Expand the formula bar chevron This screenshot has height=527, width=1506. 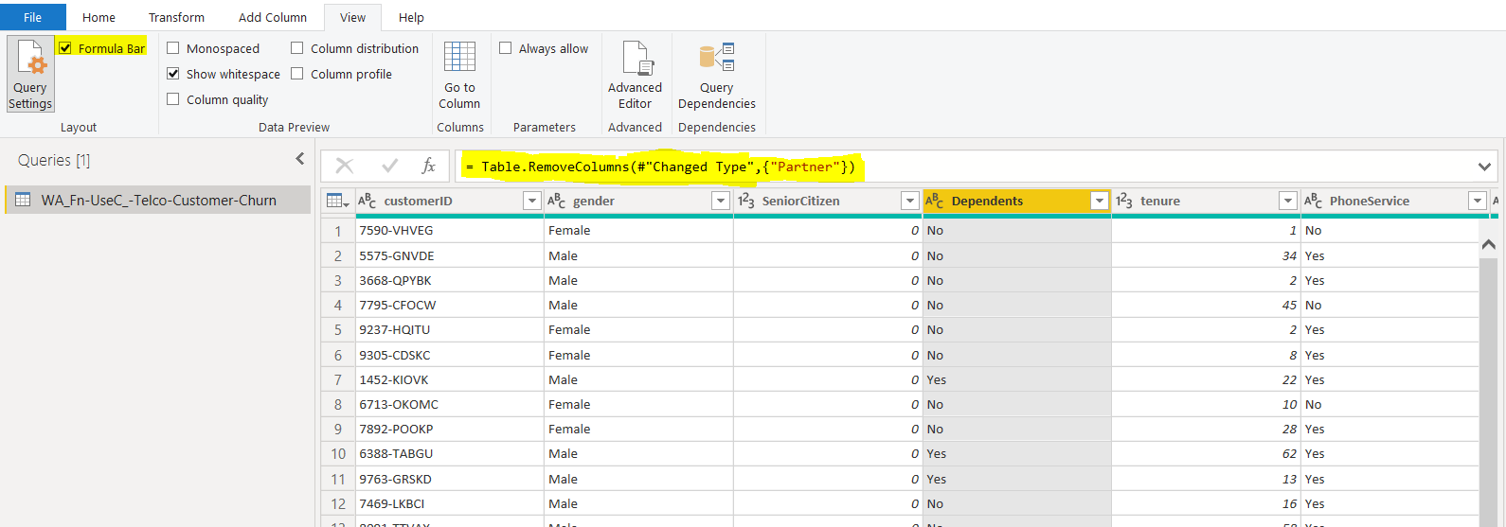(x=1483, y=167)
